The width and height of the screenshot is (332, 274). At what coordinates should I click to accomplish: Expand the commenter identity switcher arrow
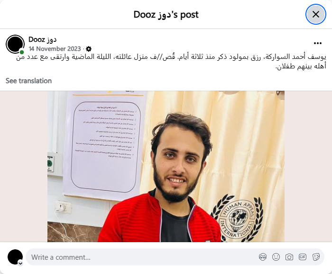coord(20,264)
